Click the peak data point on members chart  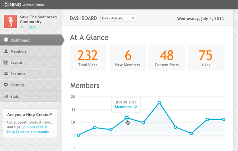[159, 103]
